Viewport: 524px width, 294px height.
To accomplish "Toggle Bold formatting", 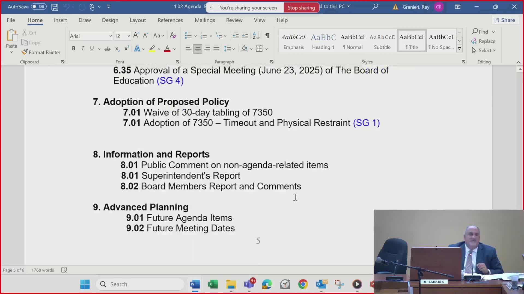I will point(73,49).
